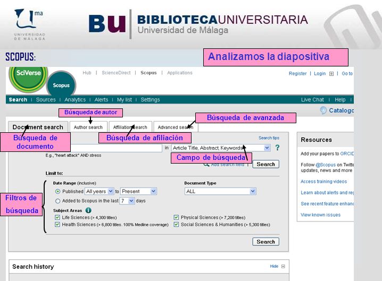Click the Resources panel heading
382x281 pixels.
(316, 140)
